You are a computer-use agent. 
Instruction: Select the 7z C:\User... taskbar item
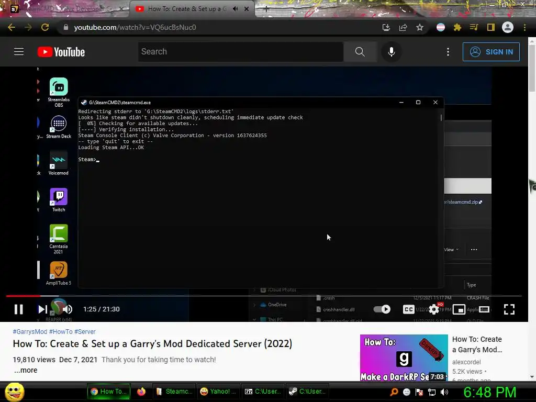click(x=263, y=392)
